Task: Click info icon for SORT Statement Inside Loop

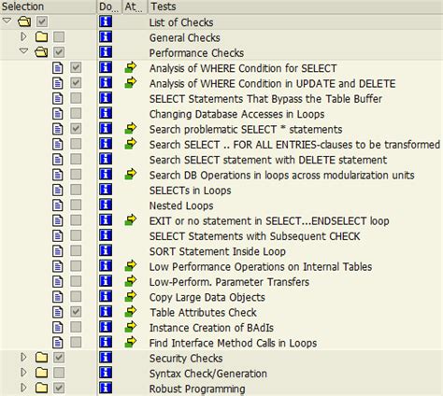Action: point(106,250)
